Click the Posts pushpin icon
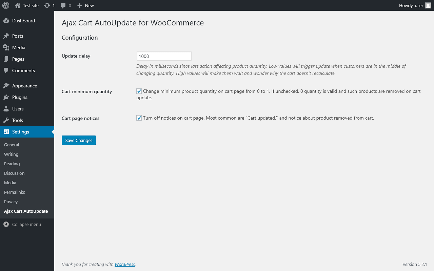The height and width of the screenshot is (271, 434). point(6,36)
